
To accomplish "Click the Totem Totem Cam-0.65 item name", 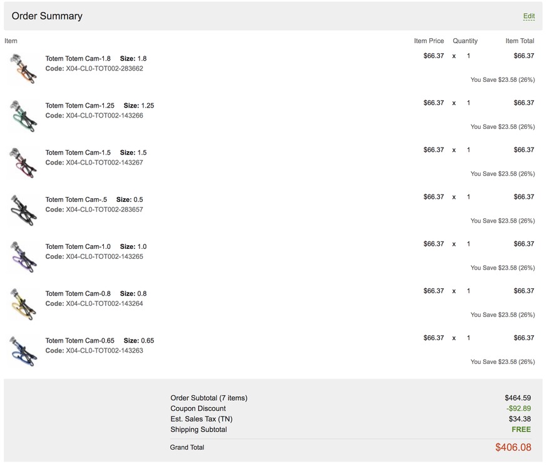I will pyautogui.click(x=80, y=341).
